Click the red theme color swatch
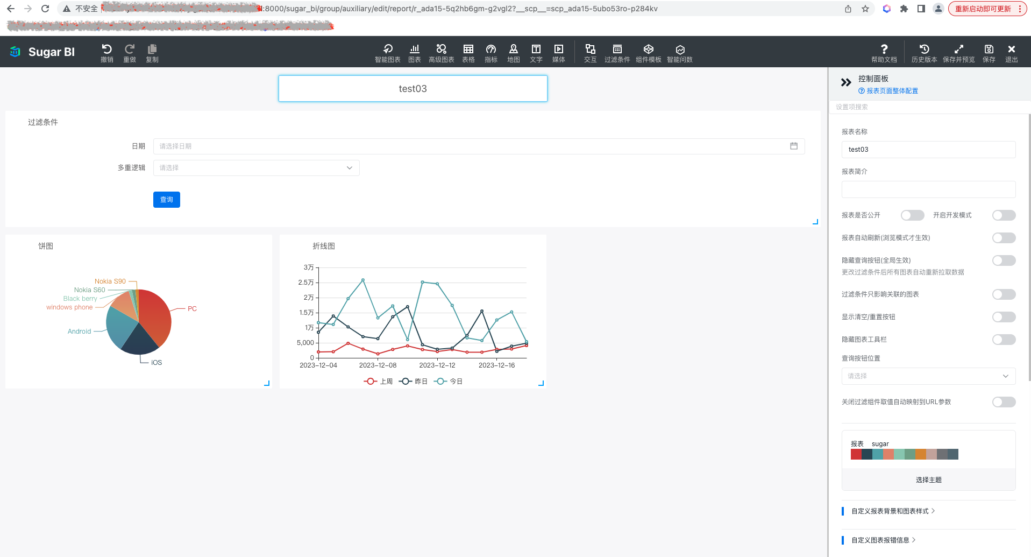Viewport: 1031px width, 557px height. point(856,454)
